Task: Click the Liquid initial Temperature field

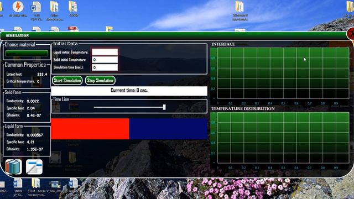Action: [105, 52]
